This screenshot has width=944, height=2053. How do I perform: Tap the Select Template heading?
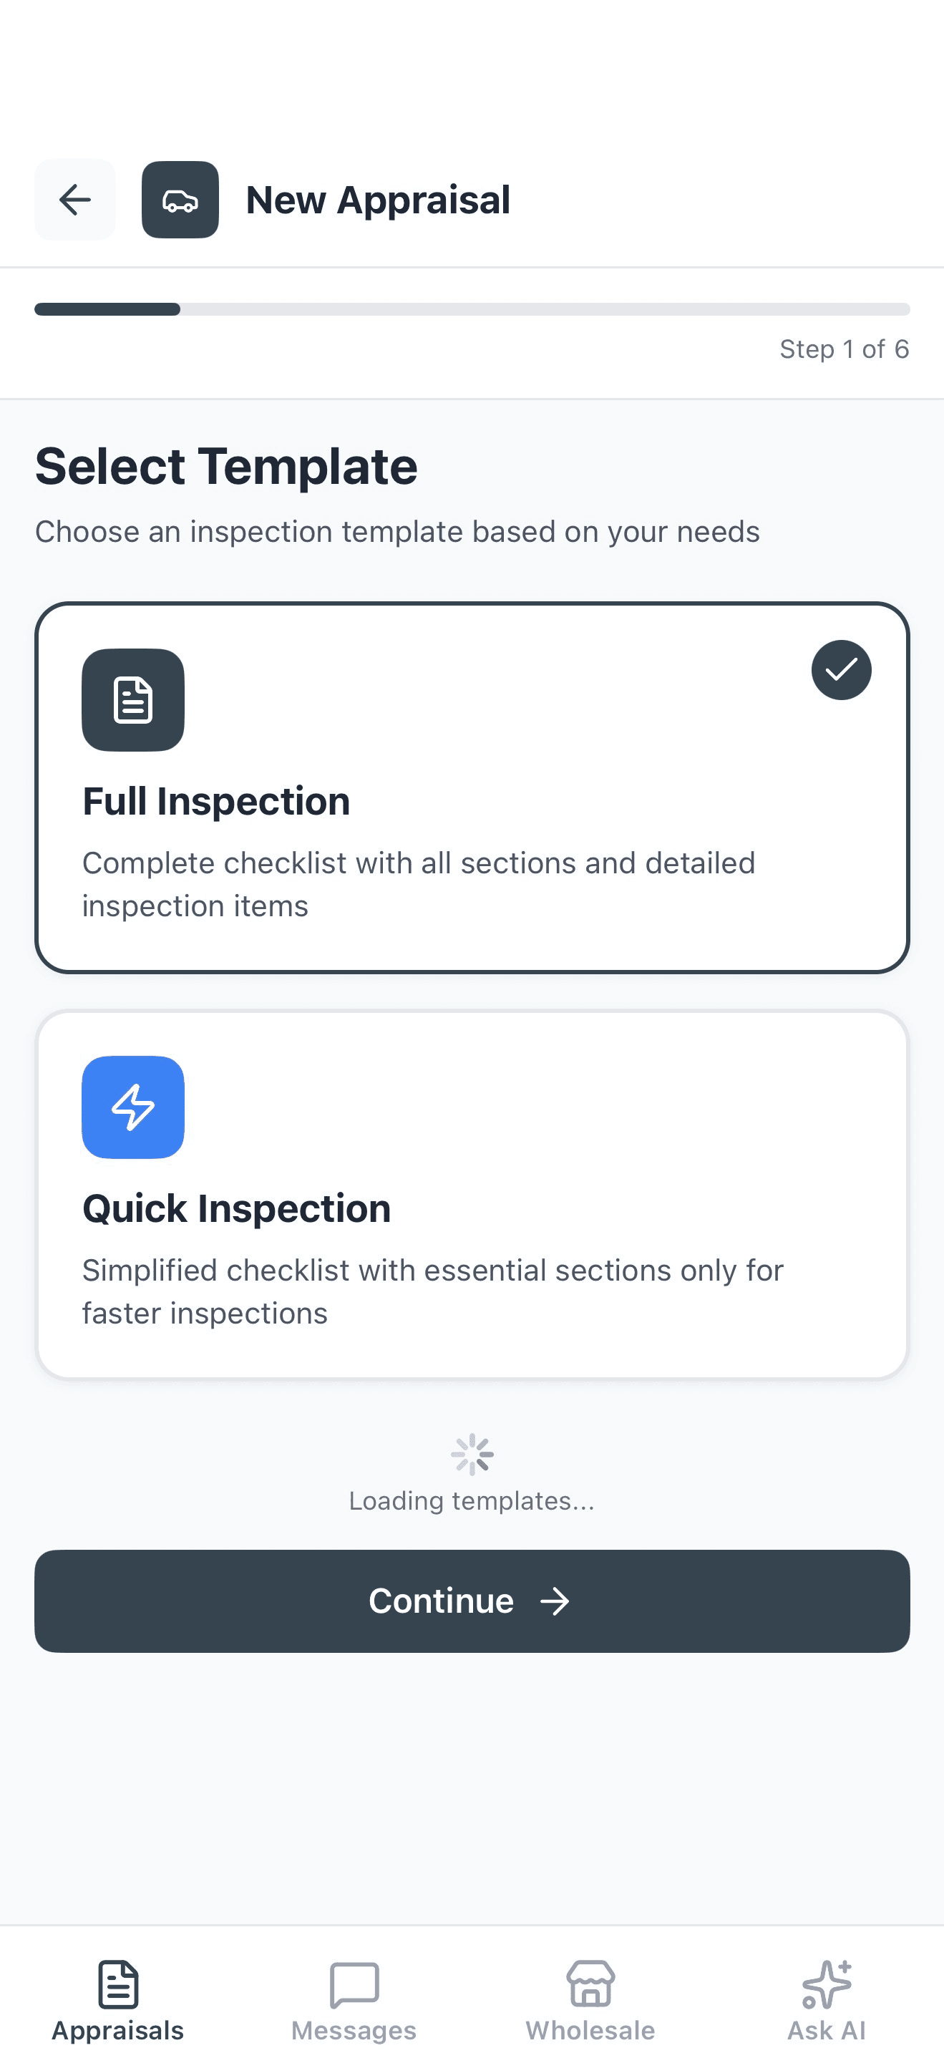[225, 465]
